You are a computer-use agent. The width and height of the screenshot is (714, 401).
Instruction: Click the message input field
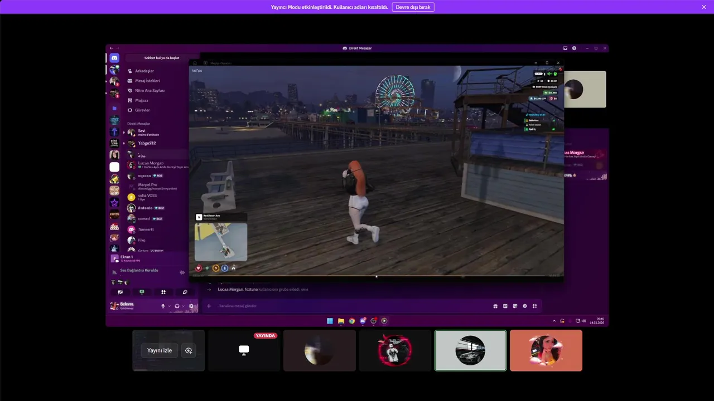point(351,306)
